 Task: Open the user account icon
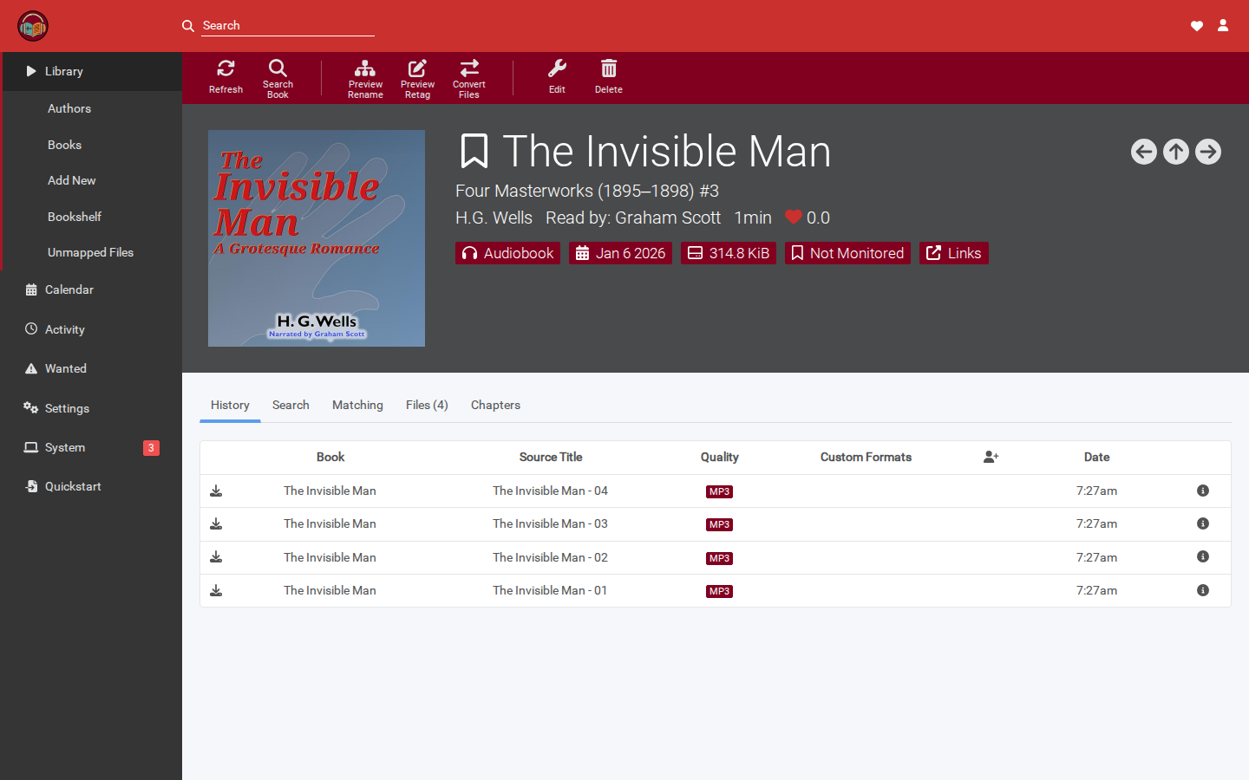1223,26
